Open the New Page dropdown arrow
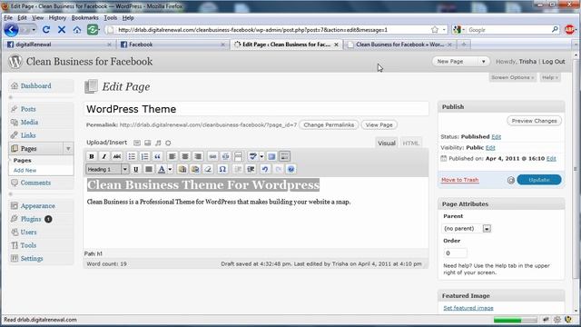 (483, 62)
